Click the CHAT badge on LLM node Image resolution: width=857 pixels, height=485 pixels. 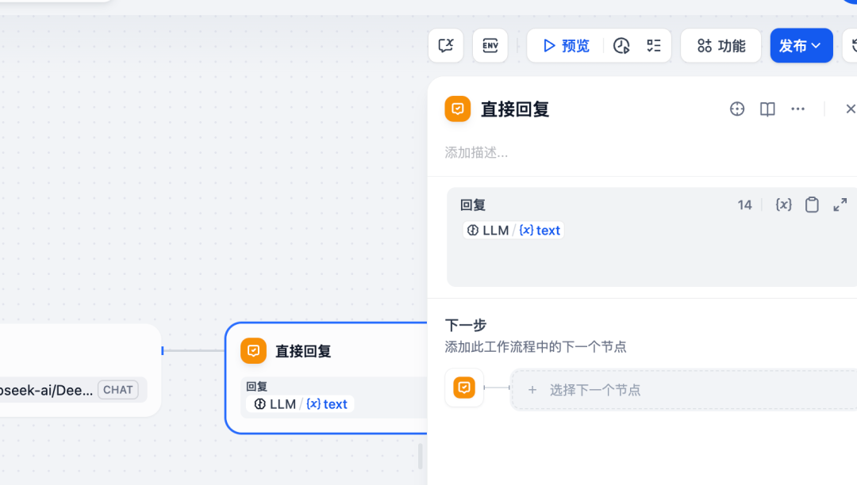(118, 390)
